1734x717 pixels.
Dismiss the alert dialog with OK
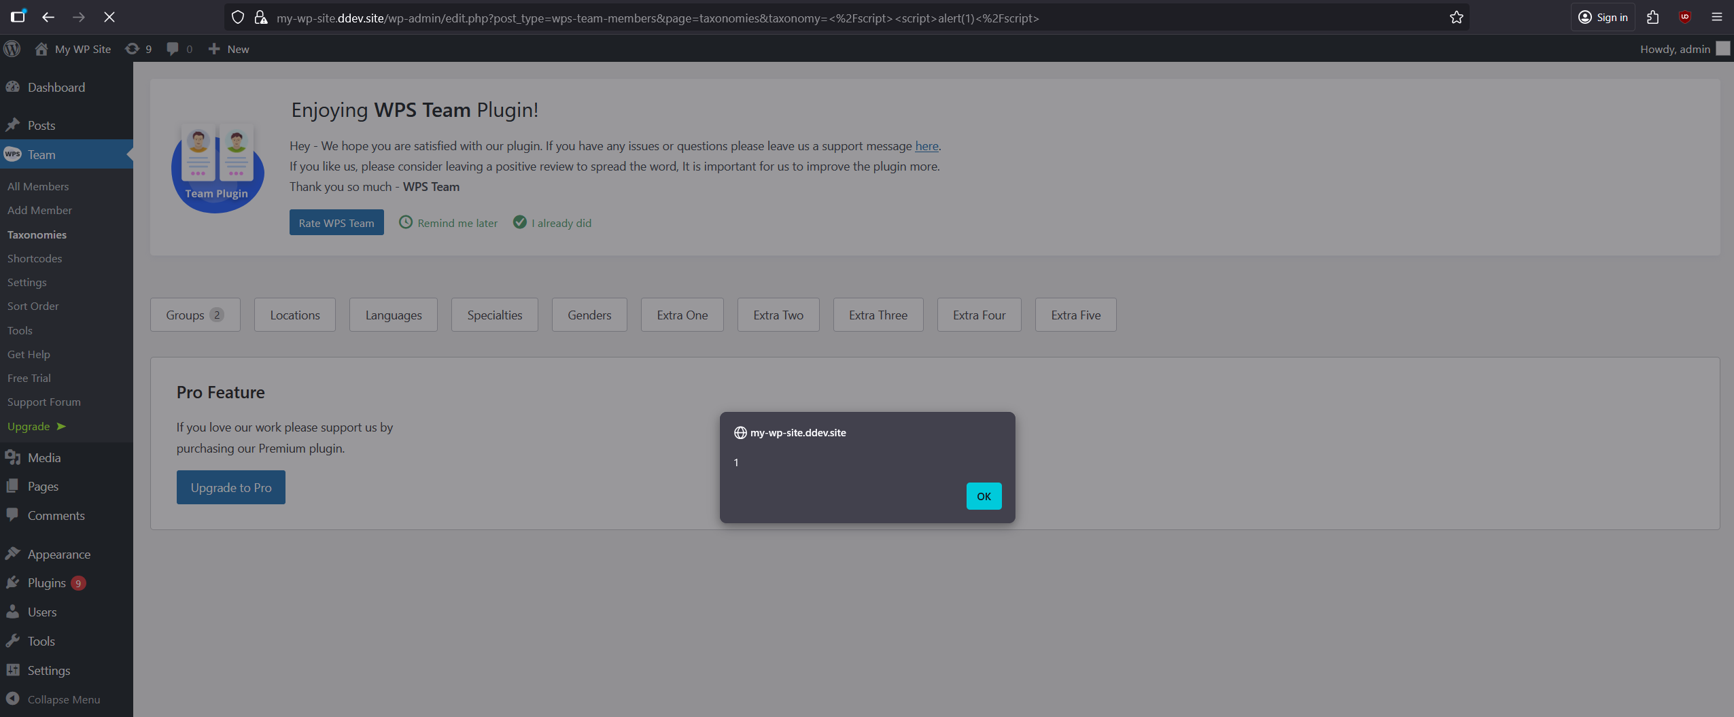click(x=984, y=495)
